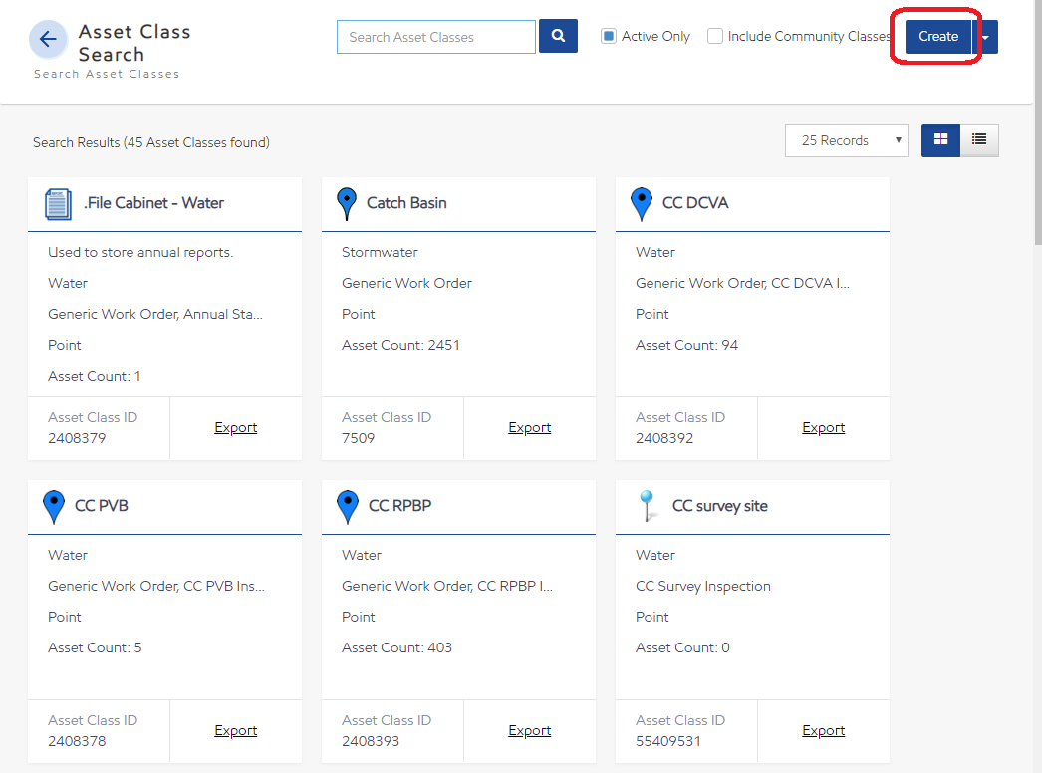Export the Catch Basin asset class
The width and height of the screenshot is (1042, 773).
click(x=529, y=427)
